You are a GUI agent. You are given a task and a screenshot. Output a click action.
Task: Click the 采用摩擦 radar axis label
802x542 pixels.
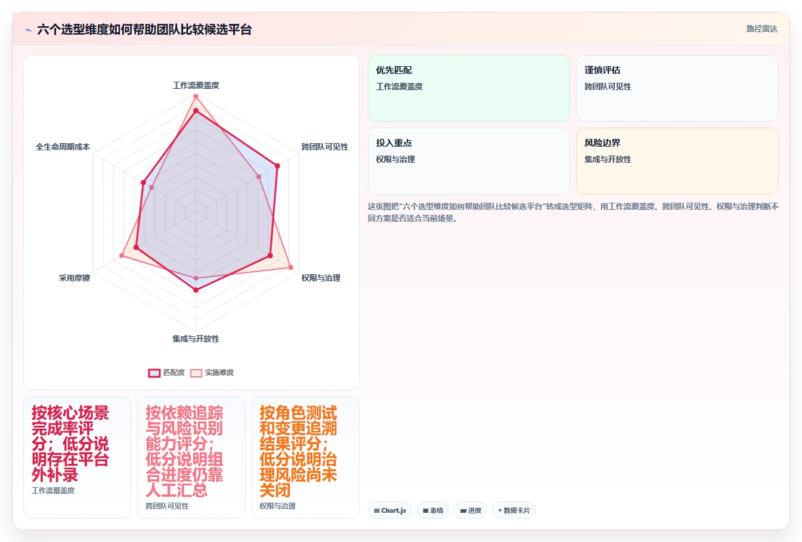click(75, 278)
